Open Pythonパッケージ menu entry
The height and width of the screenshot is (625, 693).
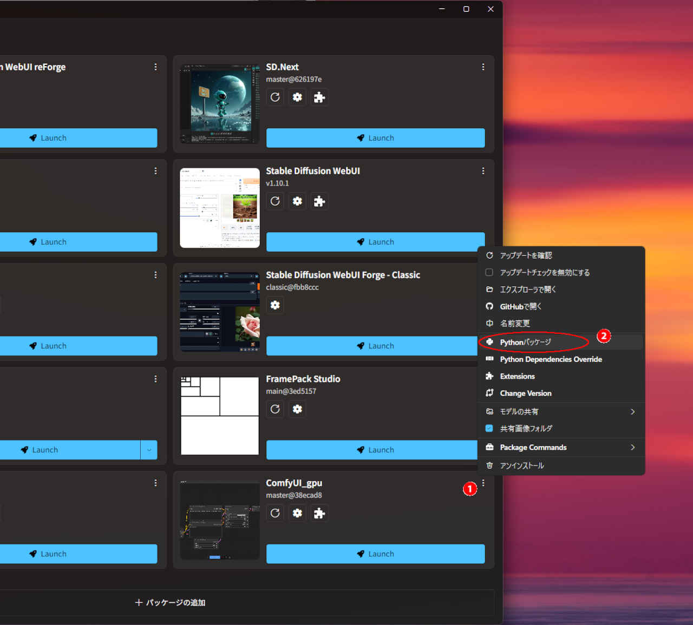(561, 342)
